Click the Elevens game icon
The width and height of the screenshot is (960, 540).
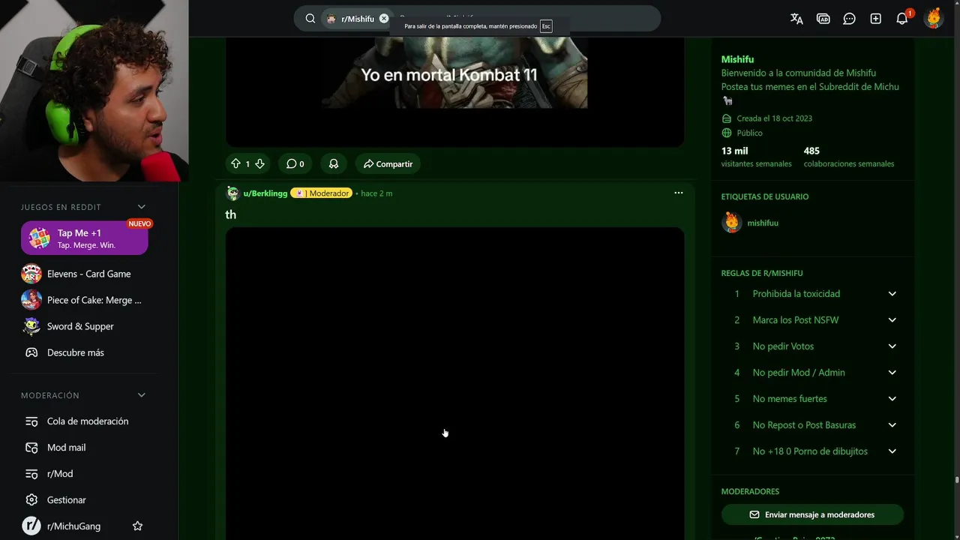[x=31, y=274]
